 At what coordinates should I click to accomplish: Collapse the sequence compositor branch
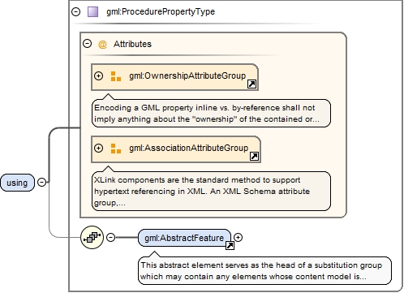[x=110, y=238]
